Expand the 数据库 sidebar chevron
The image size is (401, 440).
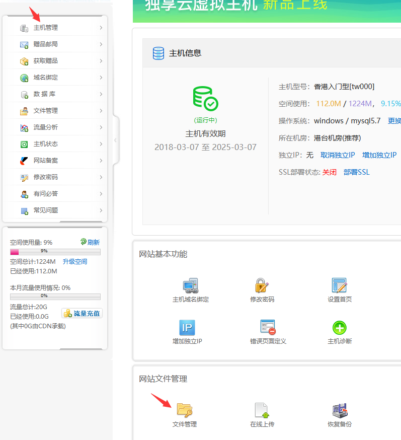pos(101,94)
